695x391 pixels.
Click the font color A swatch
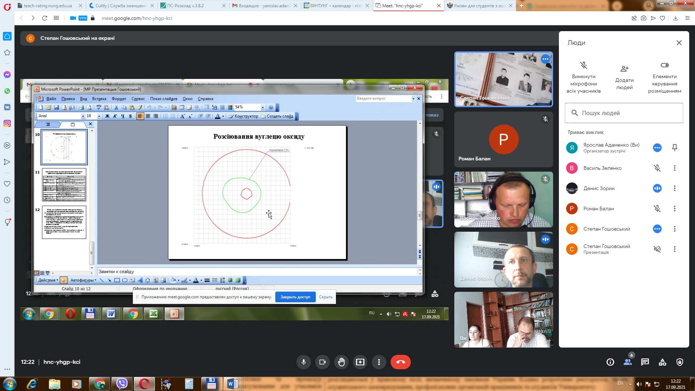[218, 116]
